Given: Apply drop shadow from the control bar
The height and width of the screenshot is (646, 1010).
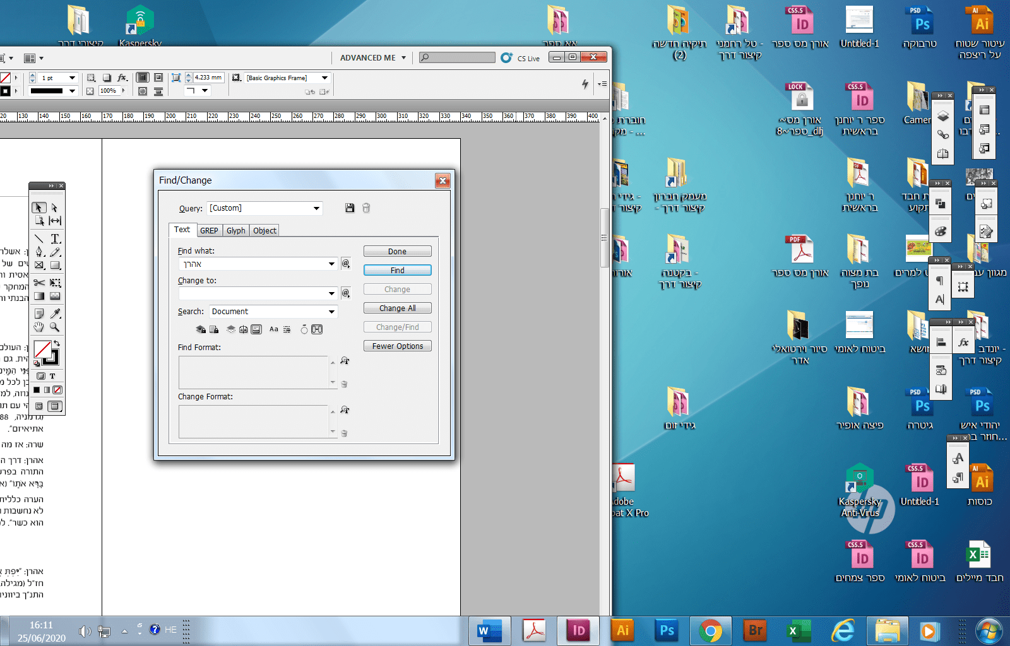Looking at the screenshot, I should click(x=107, y=78).
